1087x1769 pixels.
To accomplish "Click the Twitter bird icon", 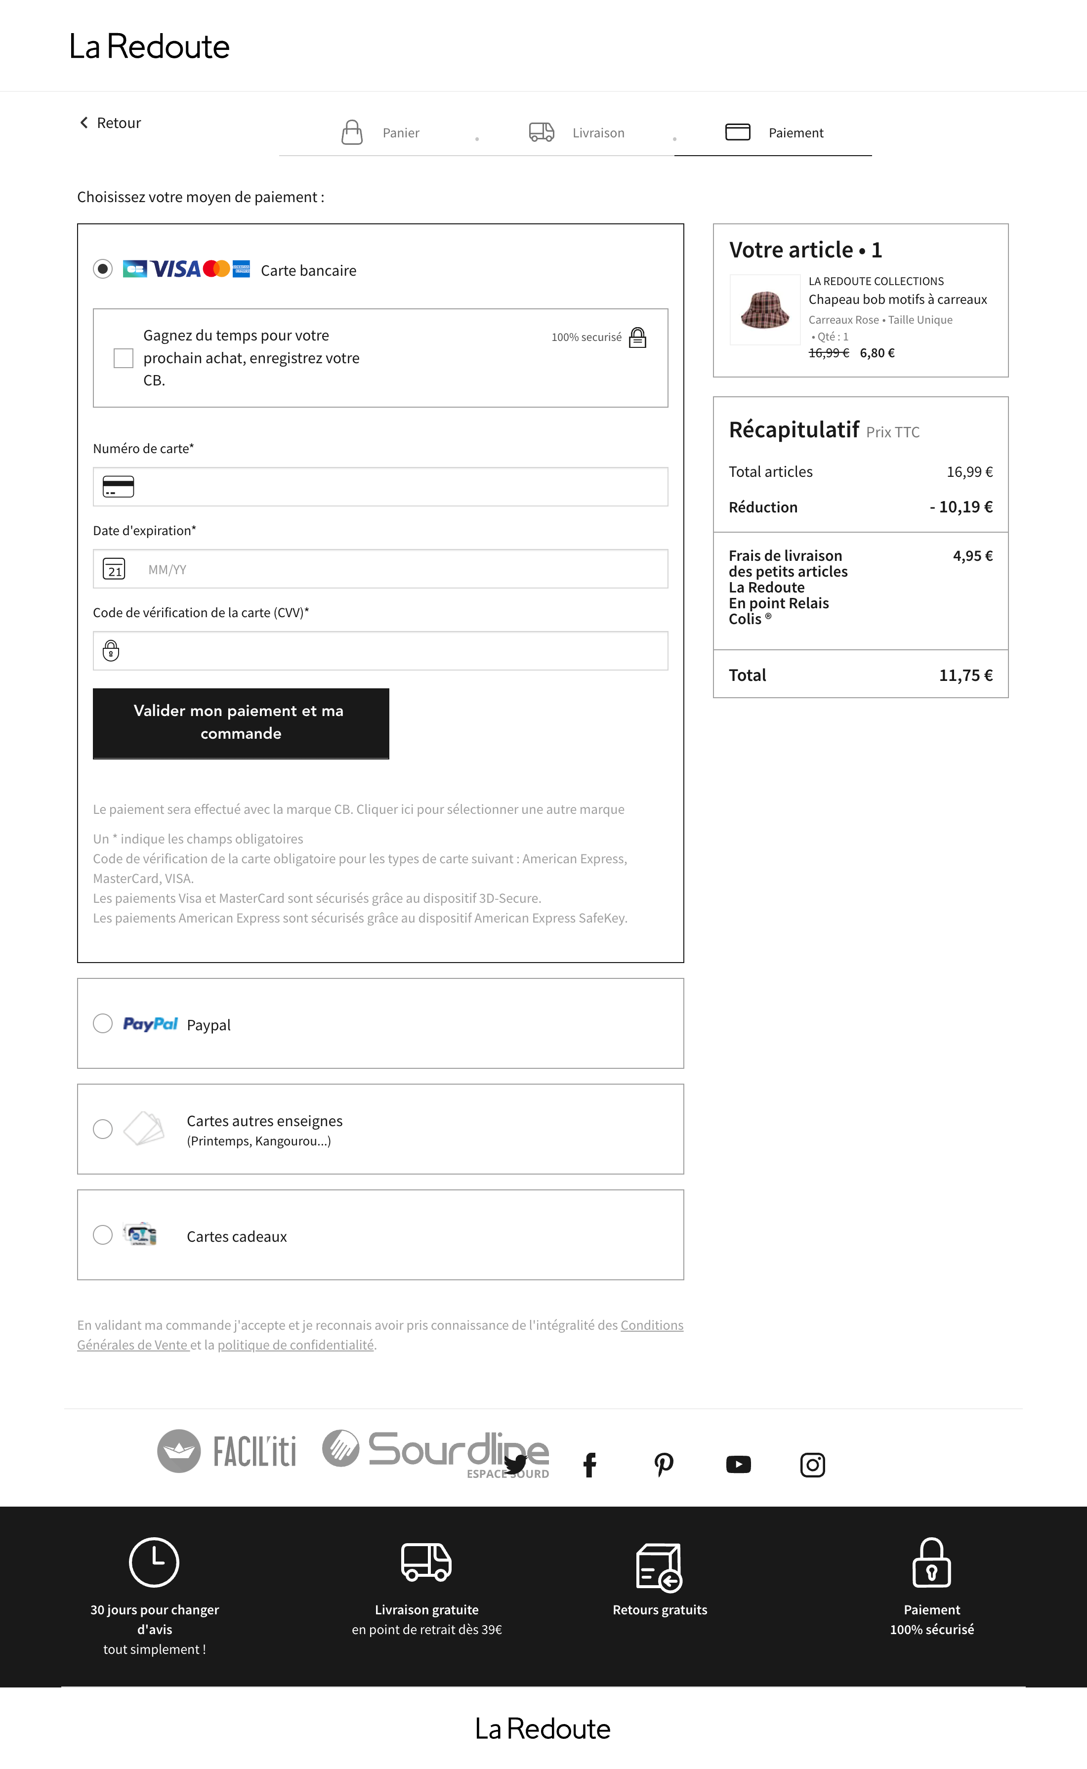I will coord(515,1464).
